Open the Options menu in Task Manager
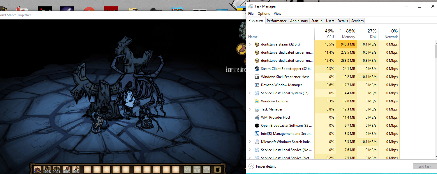Viewport: 437px width, 174px height. pyautogui.click(x=264, y=14)
